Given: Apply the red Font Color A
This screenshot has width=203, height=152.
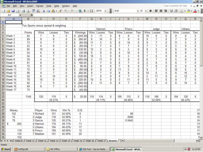Looking at the screenshot, I should coord(195,11).
